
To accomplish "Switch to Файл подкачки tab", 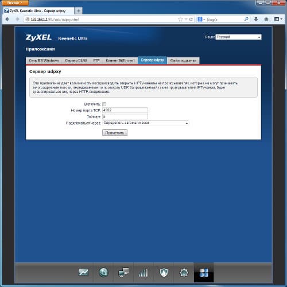I will click(x=183, y=60).
